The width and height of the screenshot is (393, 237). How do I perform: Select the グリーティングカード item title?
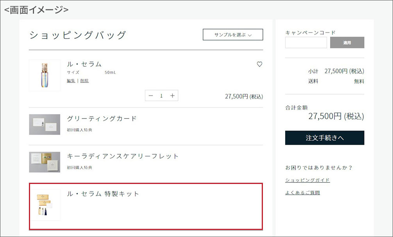[x=102, y=118]
